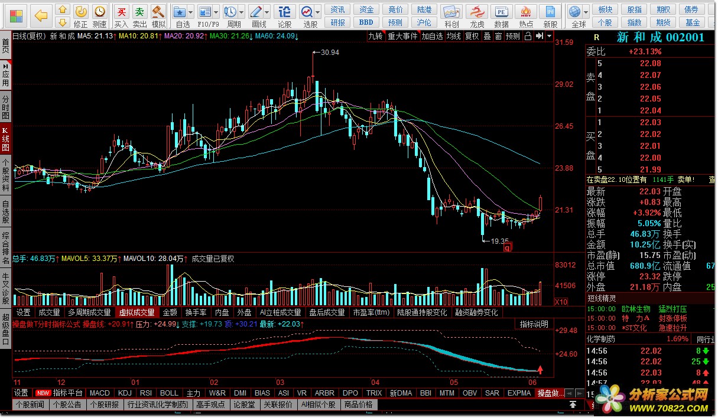Screen dimensions: 718x418
Task: Click the X10 volume scale label
Action: click(x=561, y=302)
